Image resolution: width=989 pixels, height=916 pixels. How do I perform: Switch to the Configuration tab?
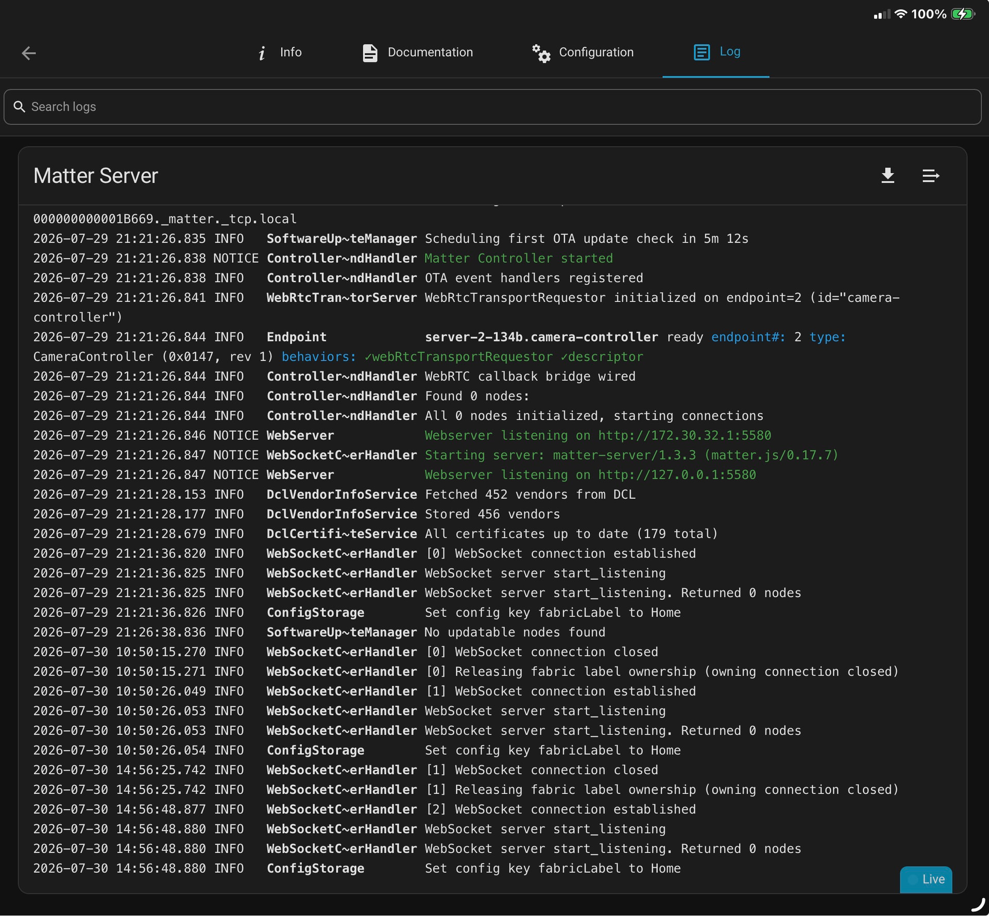click(583, 52)
